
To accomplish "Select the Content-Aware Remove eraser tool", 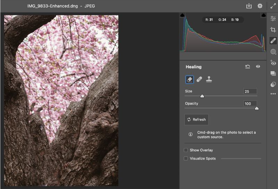I will tap(189, 79).
